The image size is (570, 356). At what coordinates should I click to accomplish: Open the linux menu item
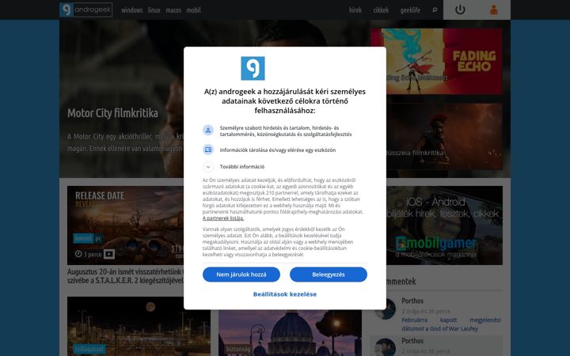point(154,10)
